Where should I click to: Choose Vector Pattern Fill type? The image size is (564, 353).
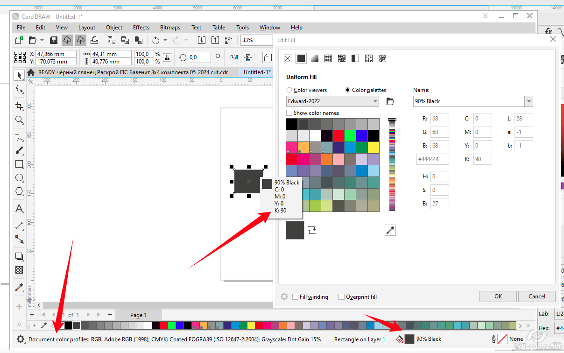(328, 58)
